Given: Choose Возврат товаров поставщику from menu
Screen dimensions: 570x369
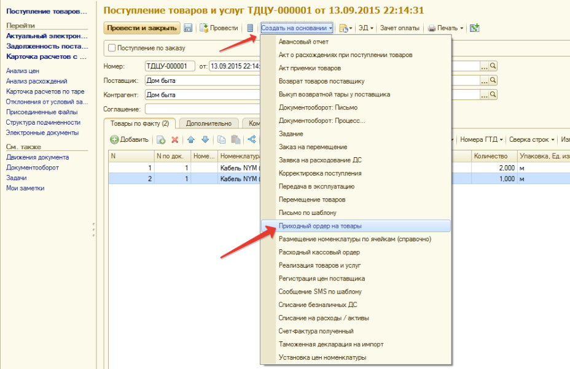Looking at the screenshot, I should (x=321, y=81).
